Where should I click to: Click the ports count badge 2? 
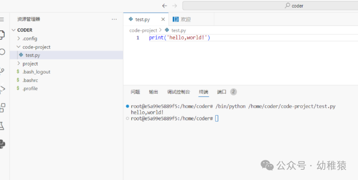(x=233, y=92)
